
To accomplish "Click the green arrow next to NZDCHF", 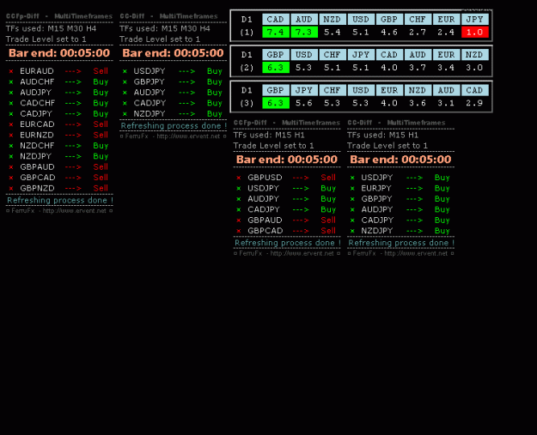I will pyautogui.click(x=73, y=146).
